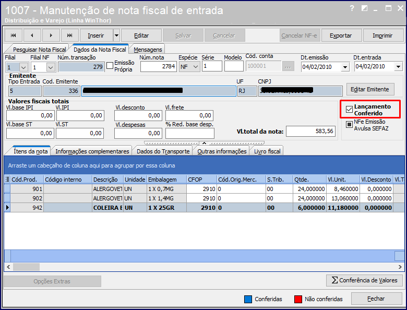Click the Modelo input field
This screenshot has height=310, width=407.
(x=234, y=66)
